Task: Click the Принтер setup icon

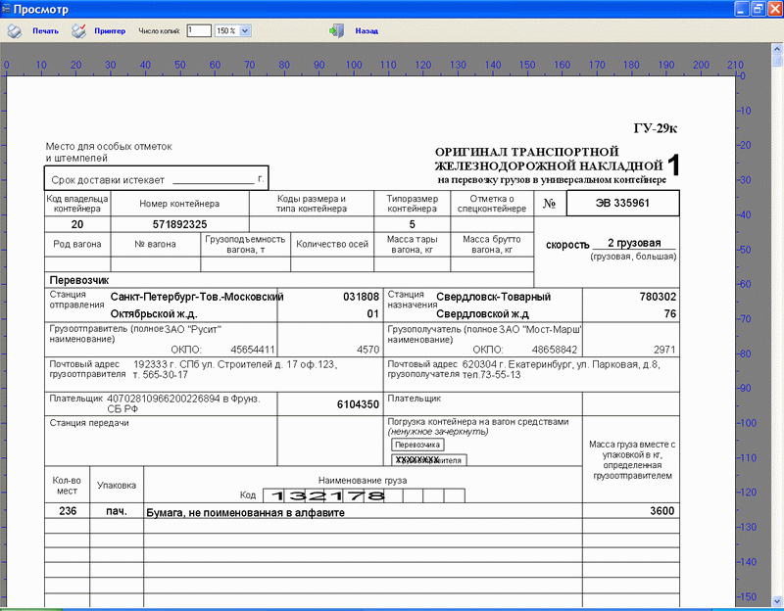Action: (78, 31)
